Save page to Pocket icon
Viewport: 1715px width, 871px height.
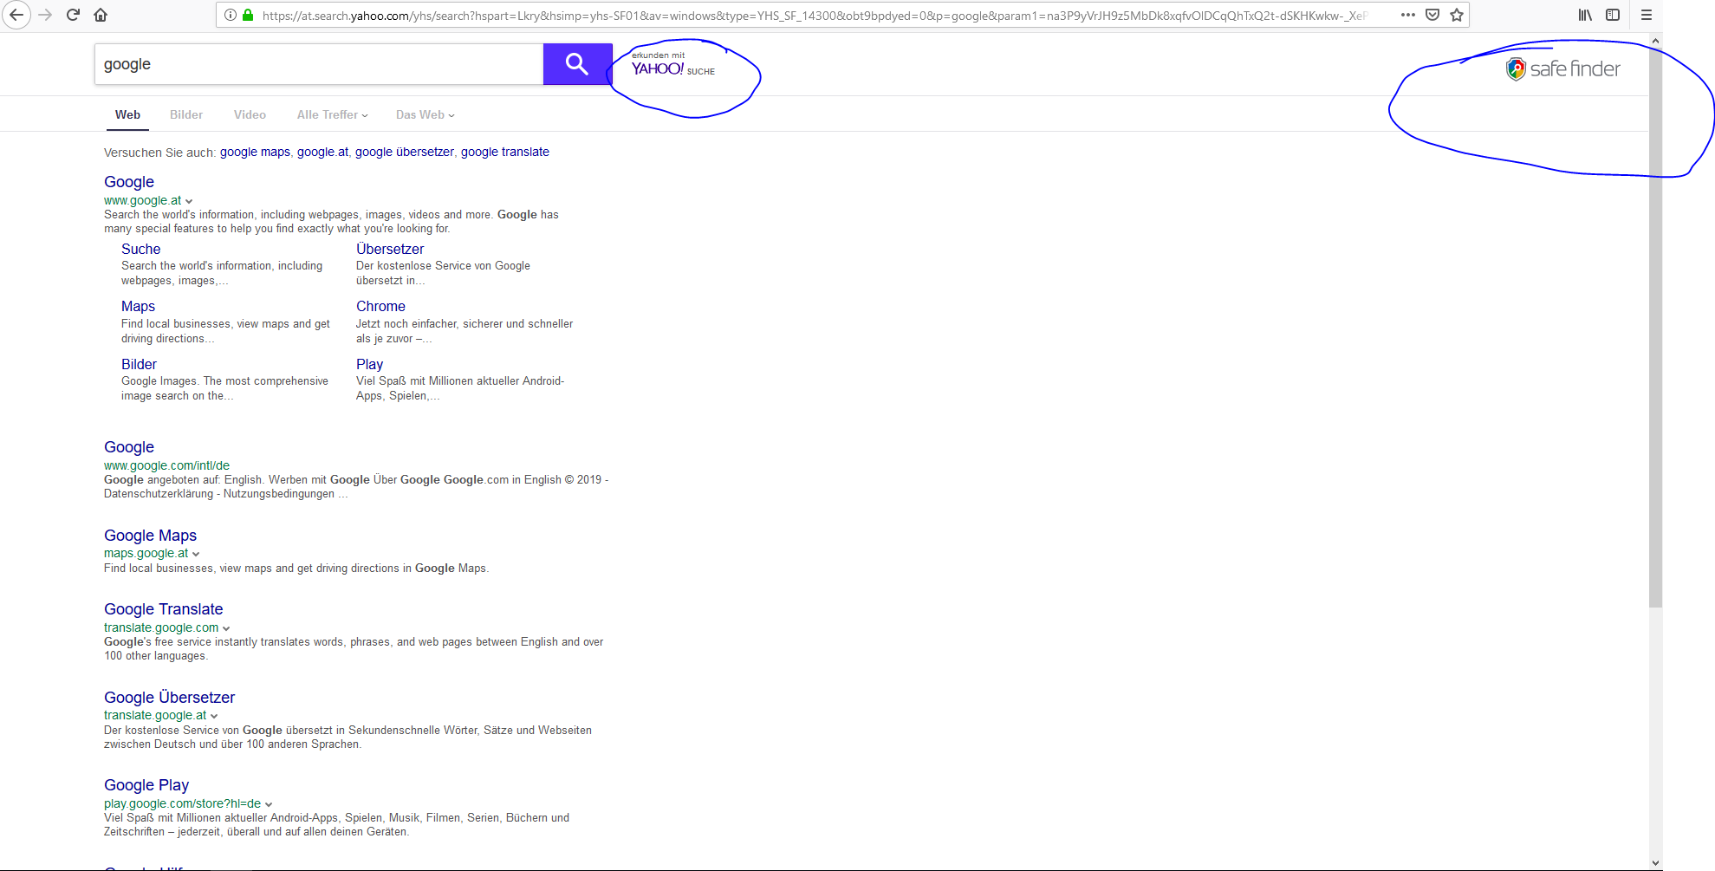1432,15
